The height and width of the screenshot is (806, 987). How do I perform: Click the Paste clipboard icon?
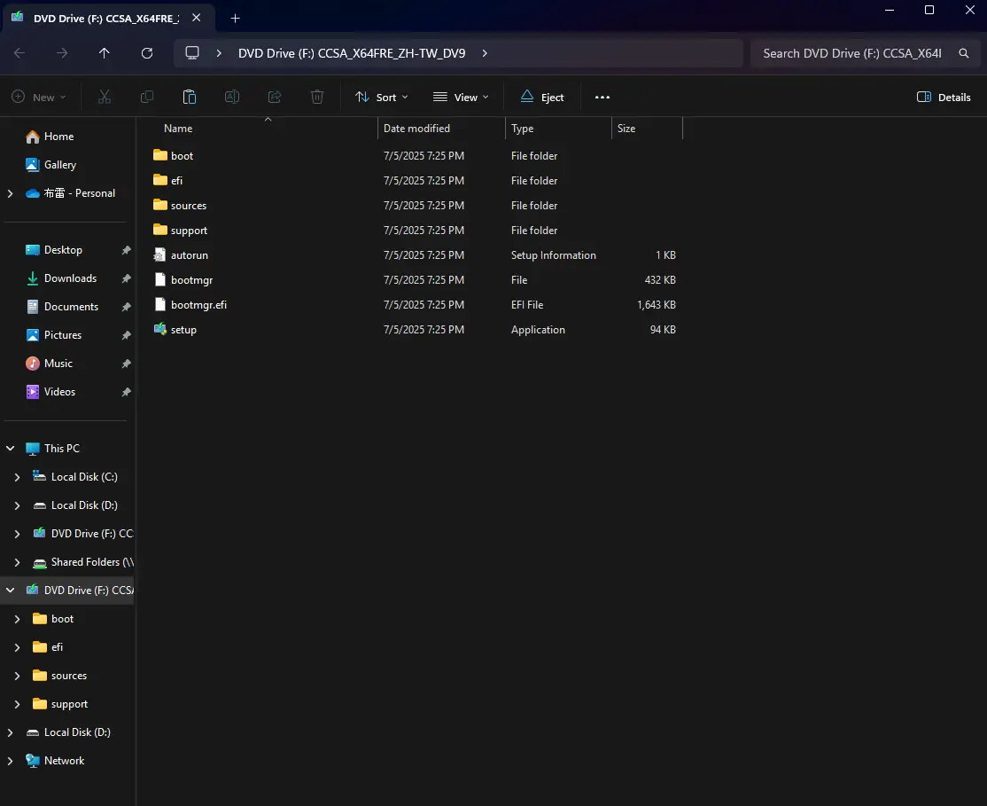tap(190, 97)
